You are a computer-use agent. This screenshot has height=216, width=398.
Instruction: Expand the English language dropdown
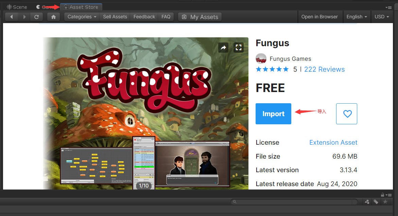(x=357, y=17)
